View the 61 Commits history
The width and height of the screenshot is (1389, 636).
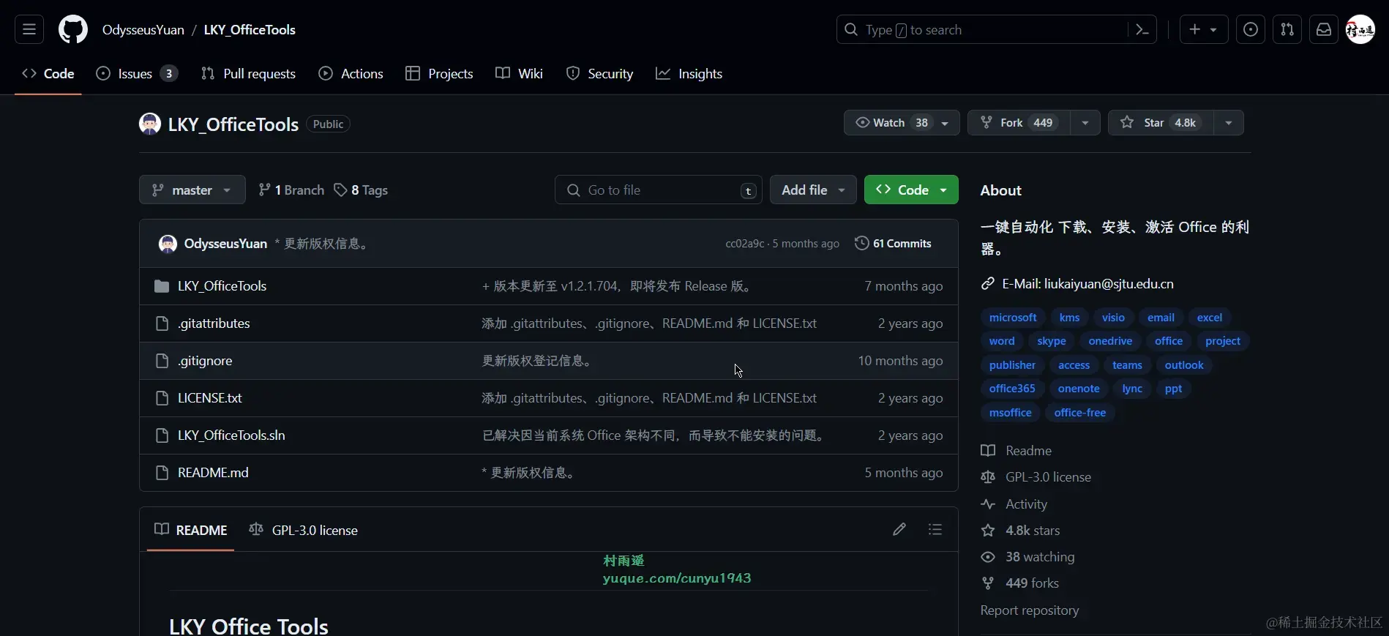coord(893,244)
